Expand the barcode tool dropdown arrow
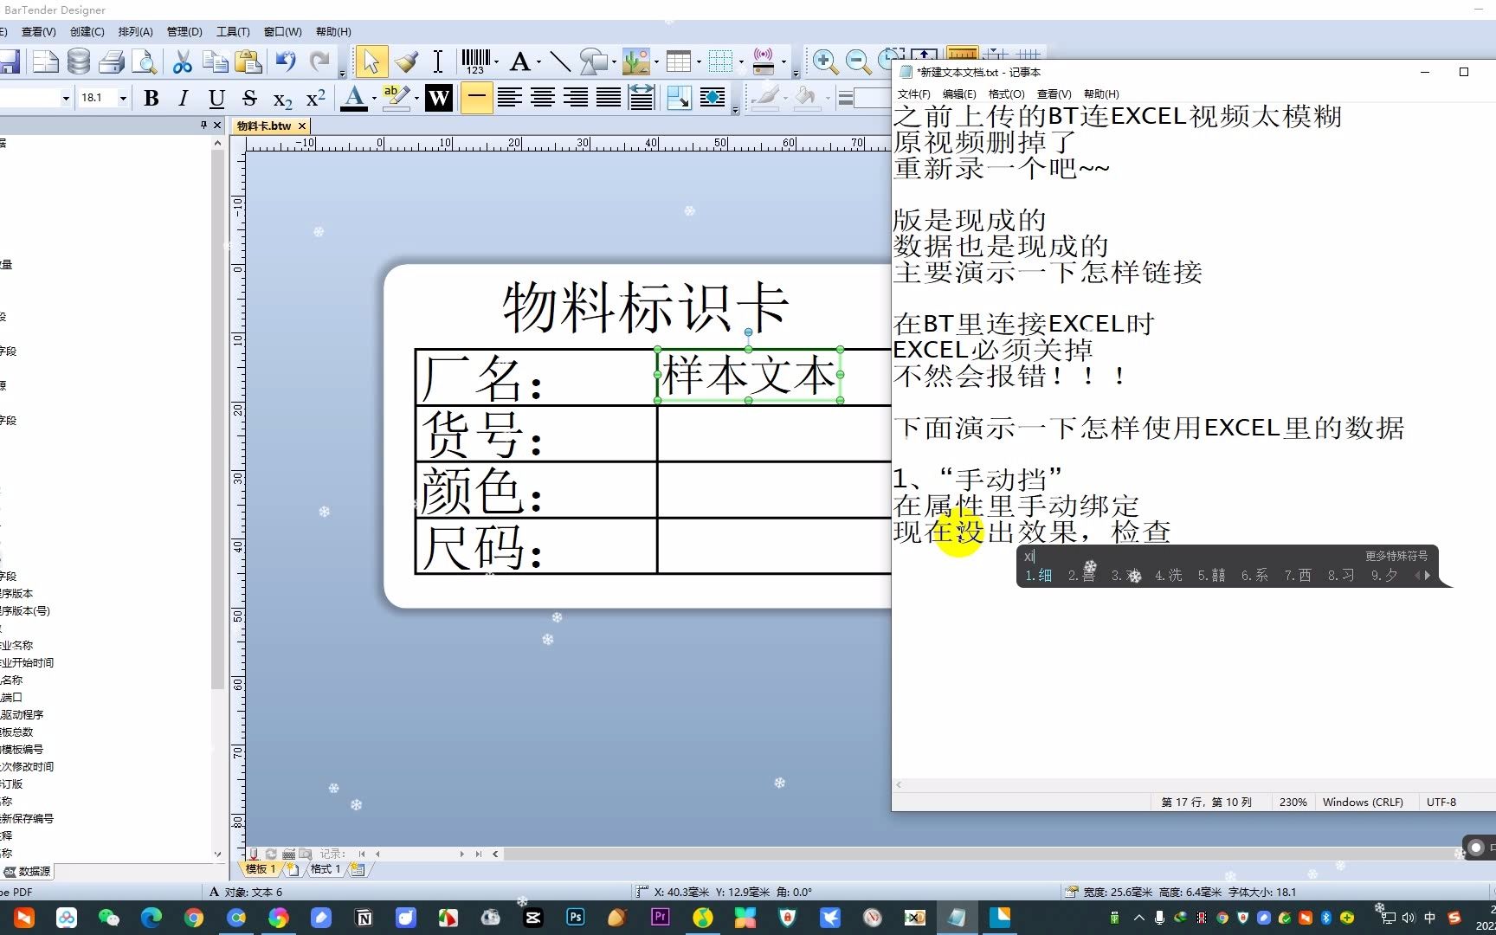 [x=496, y=61]
